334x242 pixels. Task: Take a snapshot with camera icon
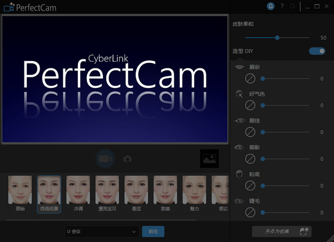[x=127, y=159]
